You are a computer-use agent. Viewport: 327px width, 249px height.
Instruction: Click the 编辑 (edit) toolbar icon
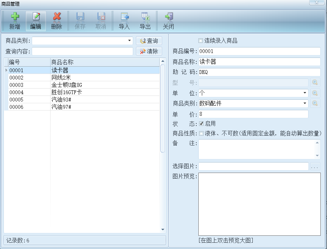coord(36,21)
